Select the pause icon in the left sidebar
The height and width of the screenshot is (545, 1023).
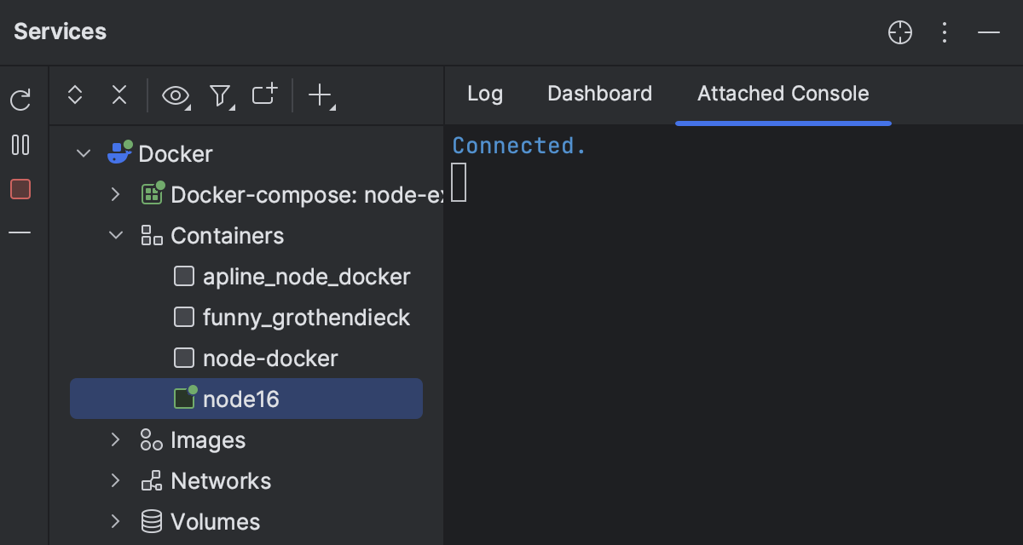[x=20, y=145]
